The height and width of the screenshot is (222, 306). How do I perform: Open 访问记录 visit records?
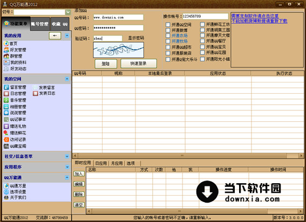click(15, 140)
